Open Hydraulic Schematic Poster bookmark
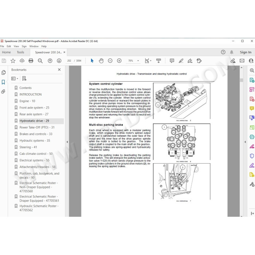 (x=39, y=208)
